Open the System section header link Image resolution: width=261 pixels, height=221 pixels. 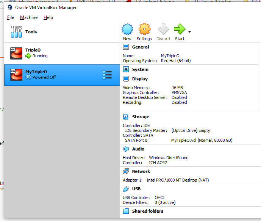tap(140, 69)
